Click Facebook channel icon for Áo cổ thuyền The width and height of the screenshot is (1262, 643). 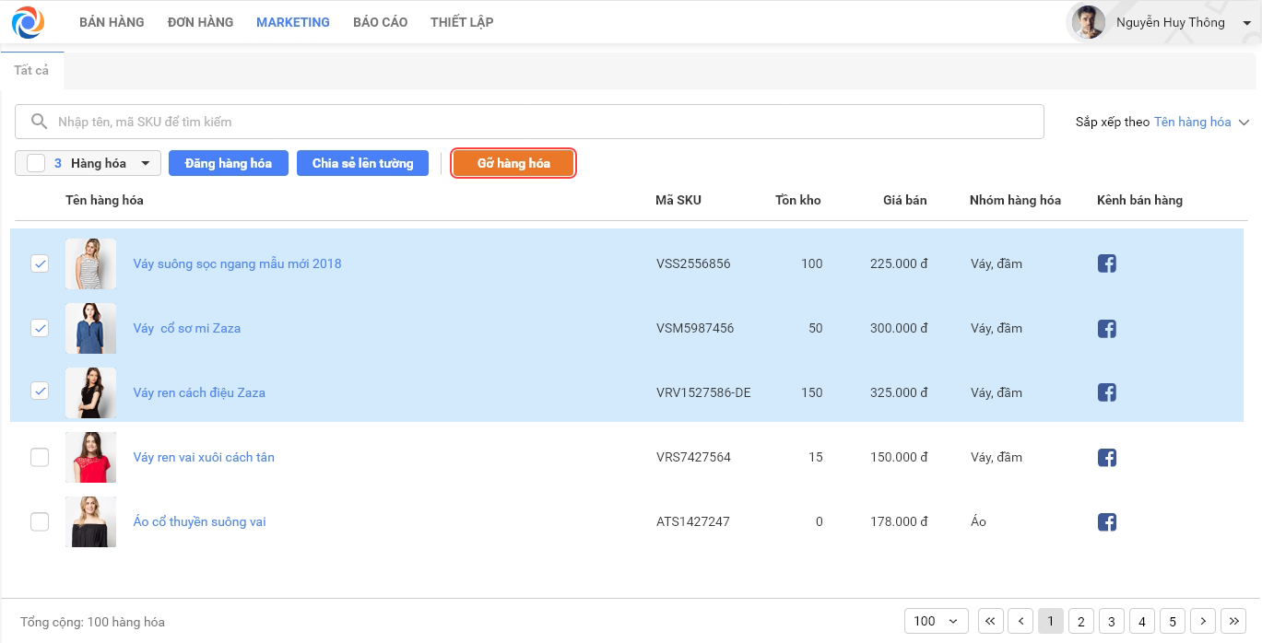pyautogui.click(x=1107, y=522)
